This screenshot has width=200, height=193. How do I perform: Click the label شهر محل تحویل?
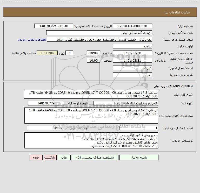click(x=181, y=75)
